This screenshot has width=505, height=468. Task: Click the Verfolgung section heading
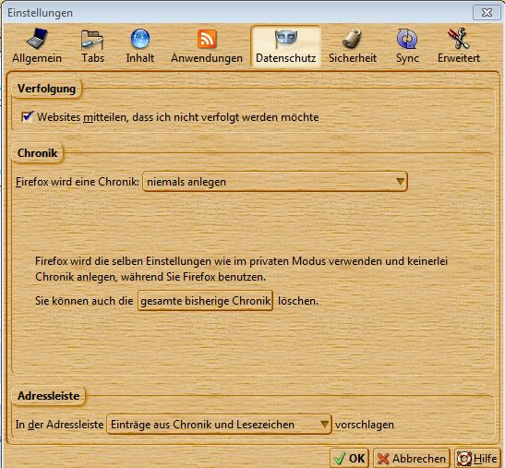tap(47, 89)
